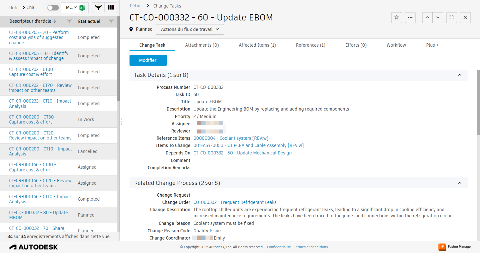Click the detail panel vertical scrollbar
The image size is (480, 253).
pos(478,102)
